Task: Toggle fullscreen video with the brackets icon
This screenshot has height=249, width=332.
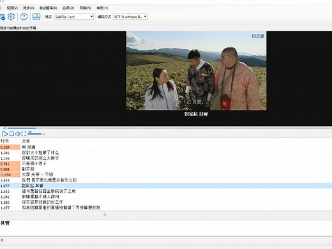Action: [24, 133]
